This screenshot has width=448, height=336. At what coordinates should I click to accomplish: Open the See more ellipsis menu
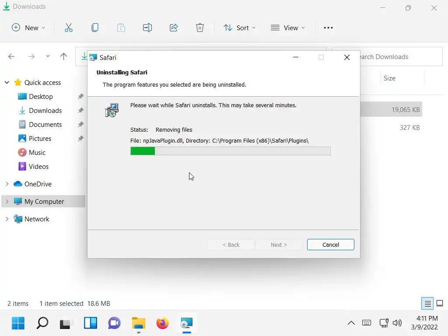click(x=328, y=28)
